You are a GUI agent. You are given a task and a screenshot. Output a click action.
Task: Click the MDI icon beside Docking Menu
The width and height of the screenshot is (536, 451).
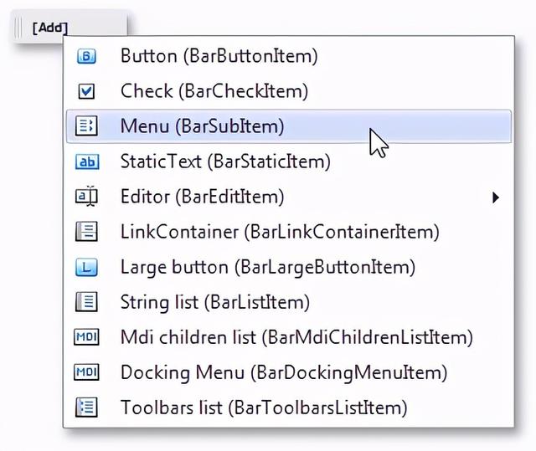coord(86,372)
